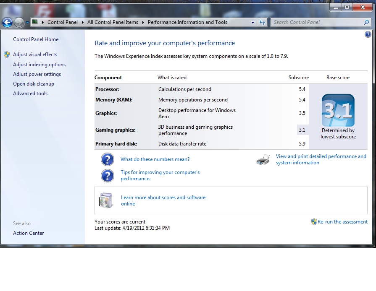Open Adjust power settings
Screen dimensions: 376x291
[37, 74]
